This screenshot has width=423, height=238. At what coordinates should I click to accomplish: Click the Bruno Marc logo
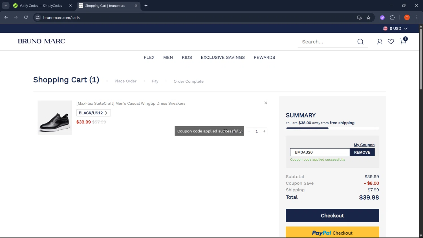41,41
